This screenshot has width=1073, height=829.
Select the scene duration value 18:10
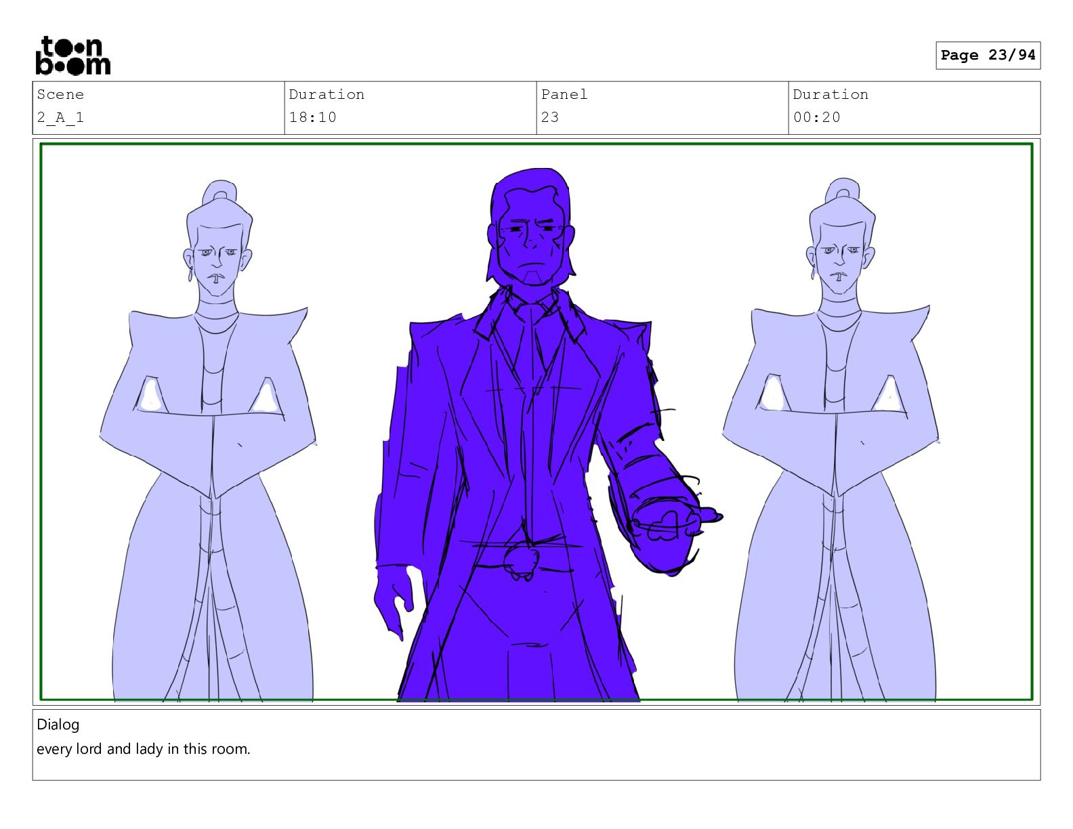point(312,117)
